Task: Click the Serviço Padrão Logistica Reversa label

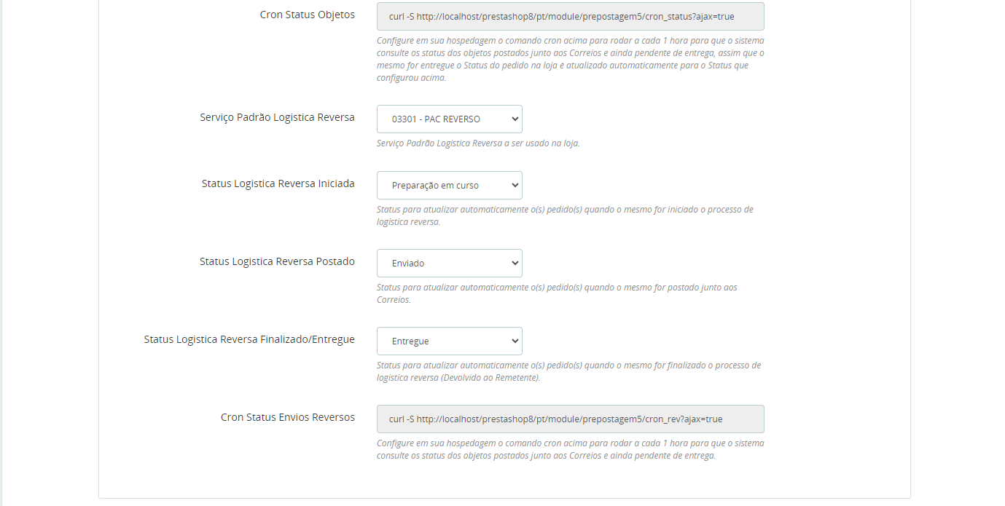Action: (x=278, y=117)
